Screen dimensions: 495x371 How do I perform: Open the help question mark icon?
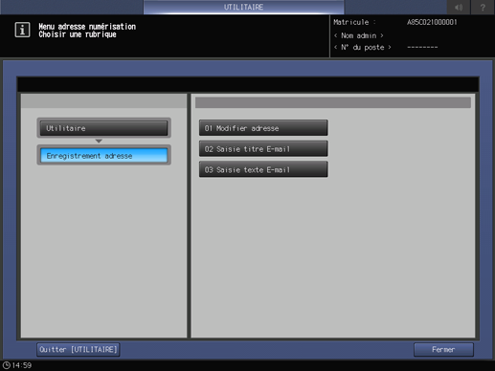483,7
